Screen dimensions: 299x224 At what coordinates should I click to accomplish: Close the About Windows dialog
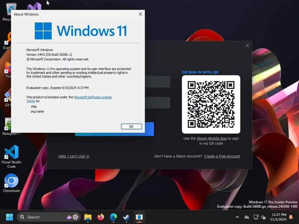point(140,14)
